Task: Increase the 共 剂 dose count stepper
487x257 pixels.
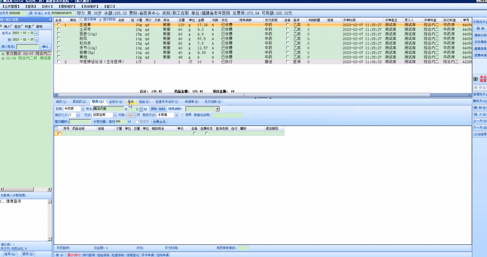Action: point(141,108)
